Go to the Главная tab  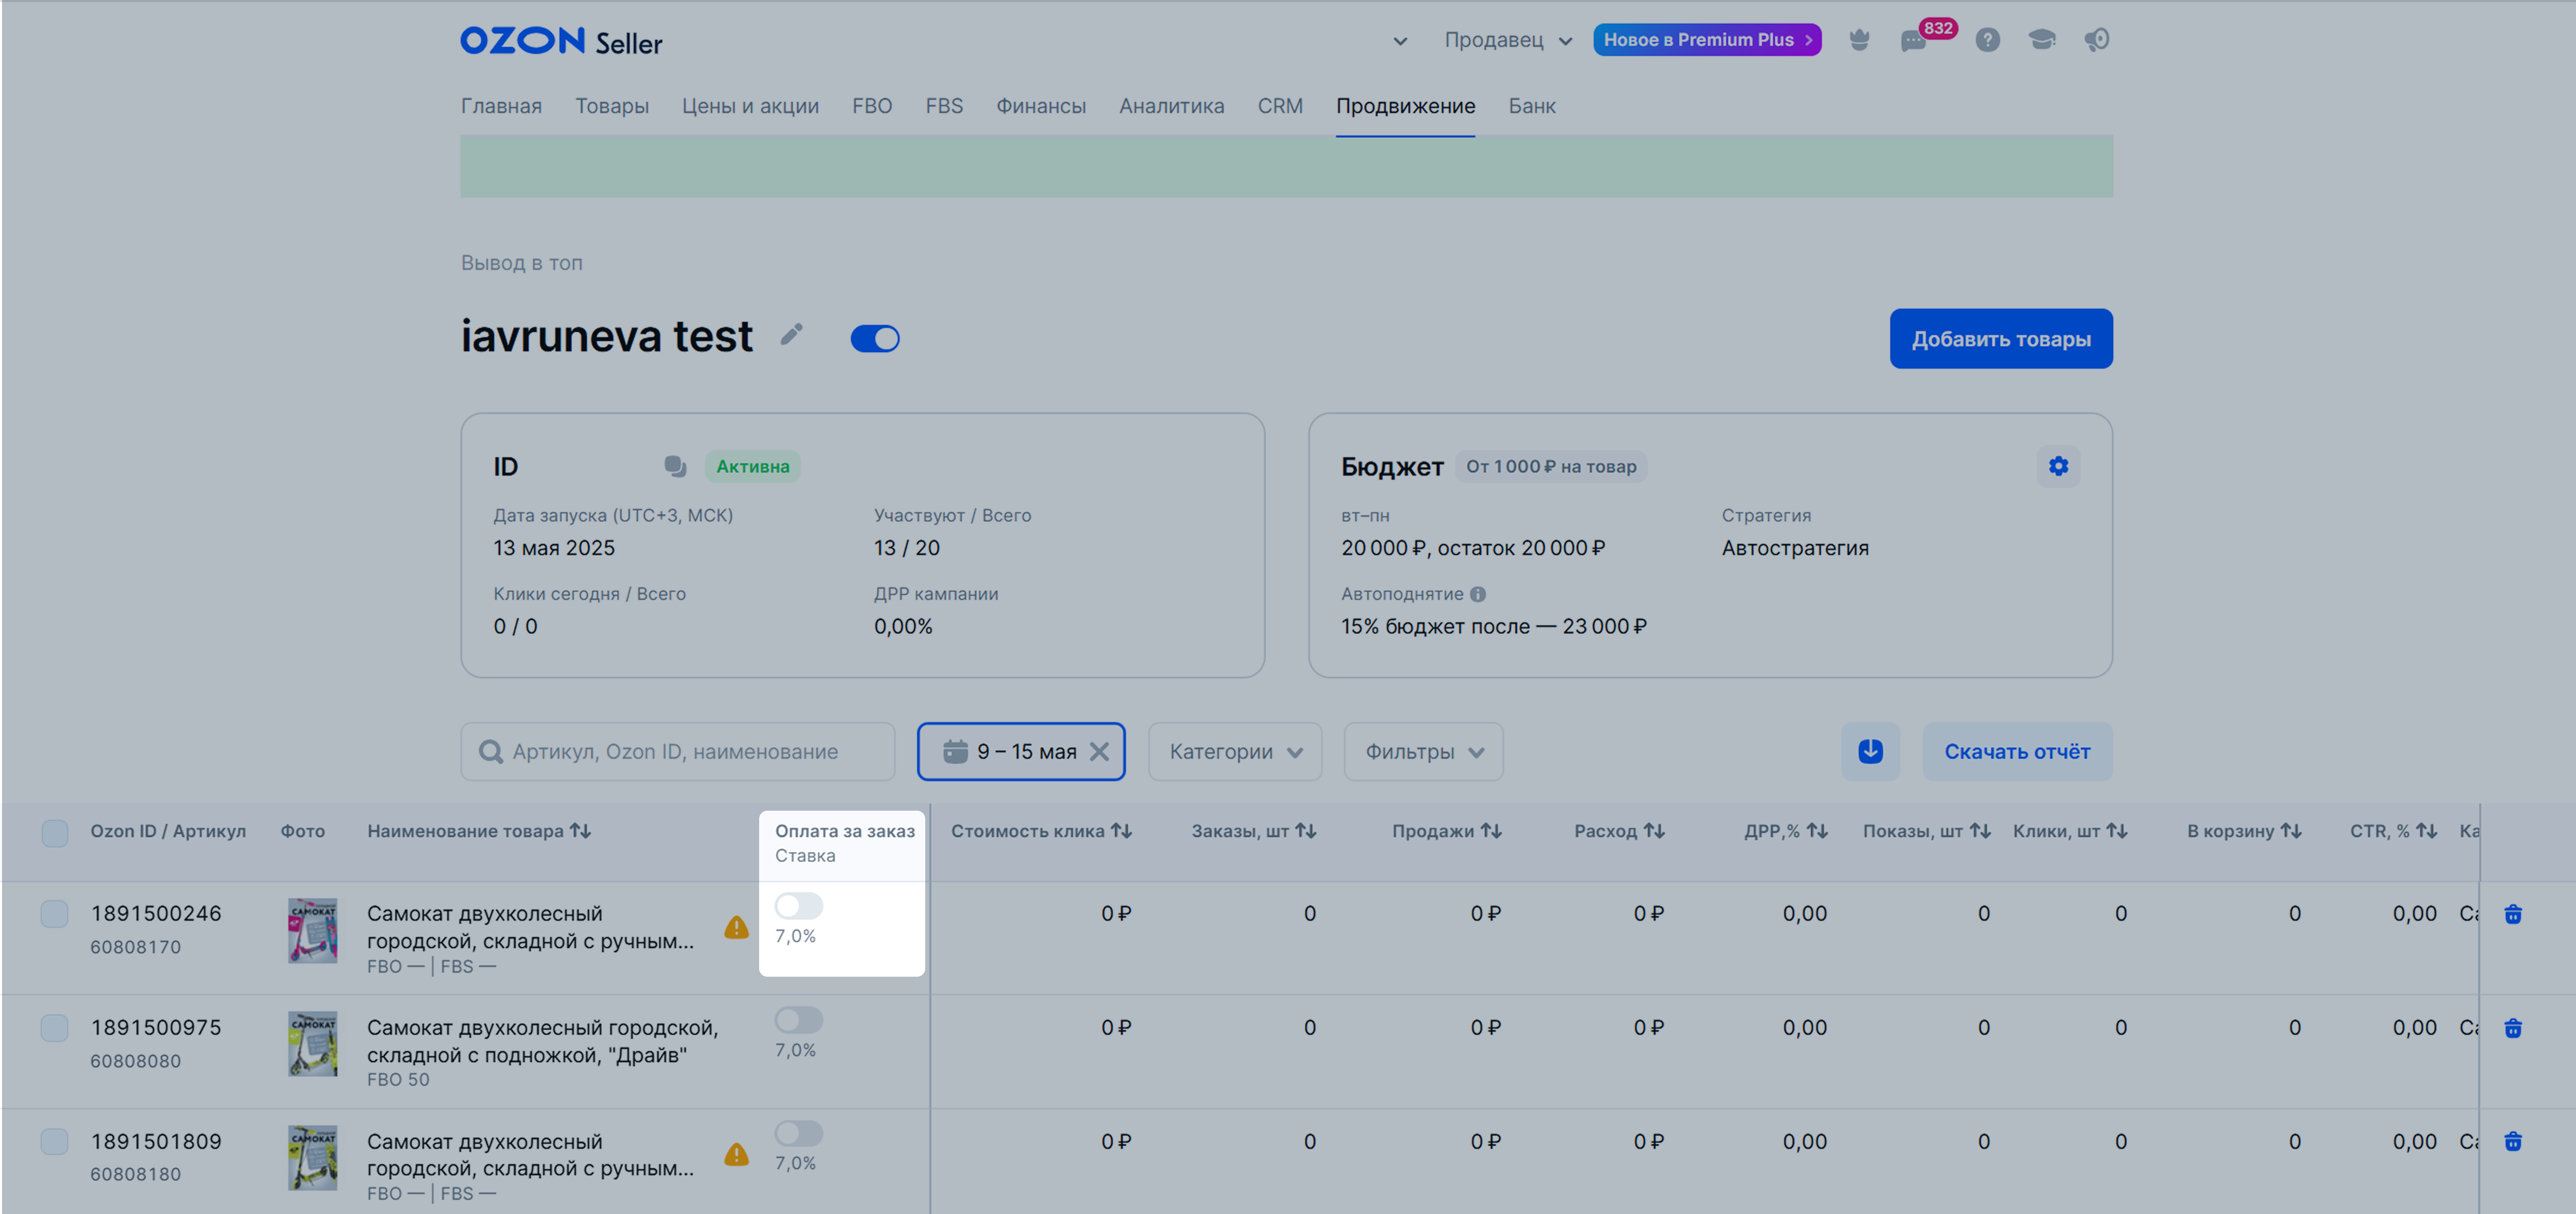click(x=501, y=106)
